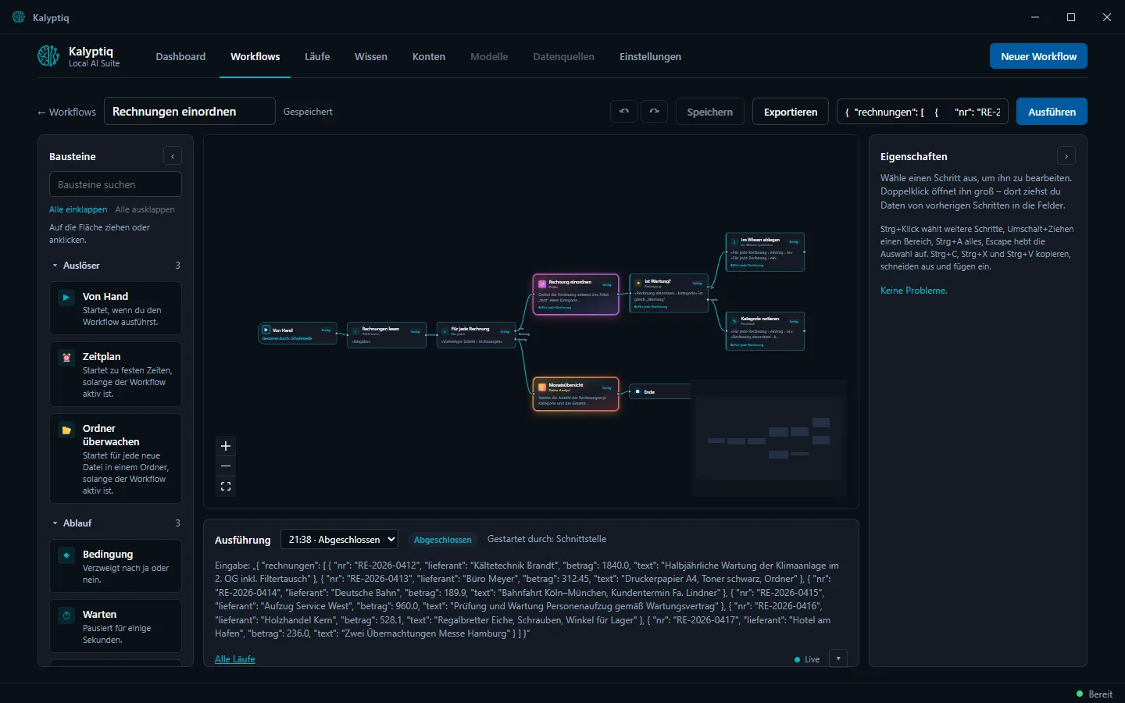The image size is (1125, 703).
Task: Click the play icon on the Von Hand canvas node
Action: [266, 330]
